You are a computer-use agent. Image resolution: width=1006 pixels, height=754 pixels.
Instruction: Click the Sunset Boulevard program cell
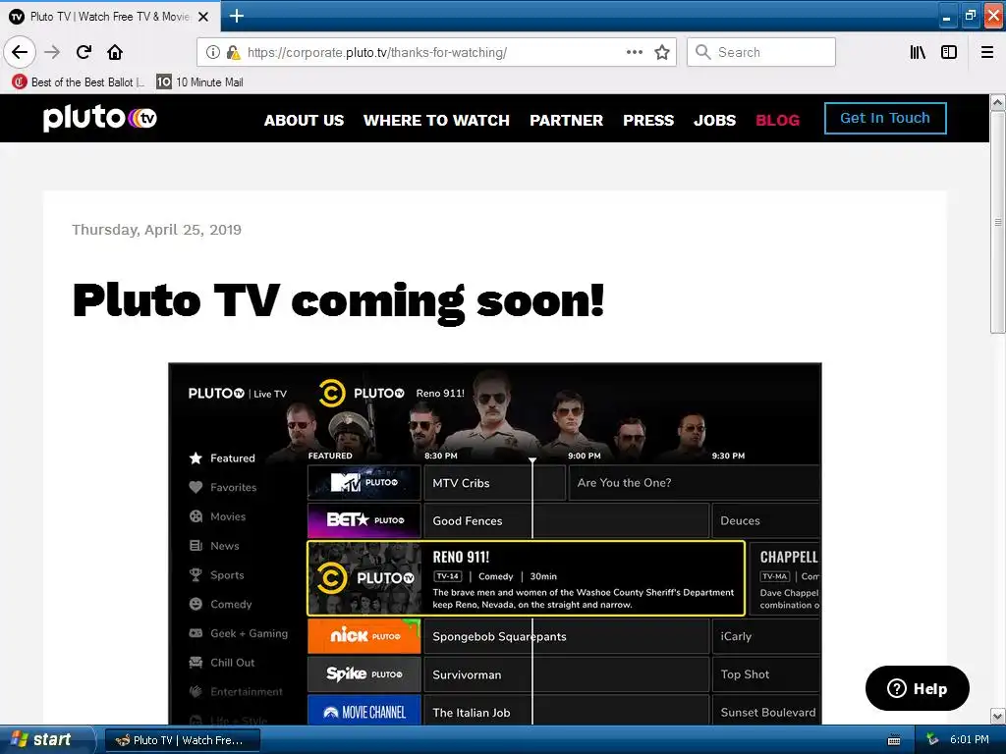[766, 712]
